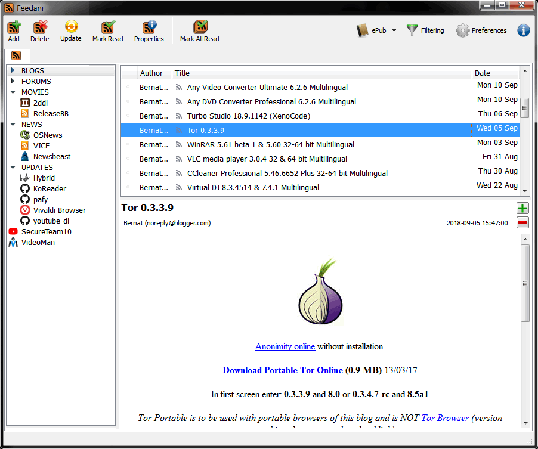Image resolution: width=538 pixels, height=449 pixels.
Task: Click the red minus zoom-out button
Action: (x=522, y=223)
